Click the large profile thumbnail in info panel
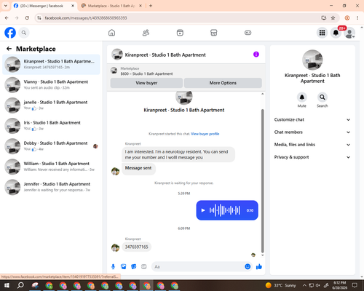364x291 pixels. 312,60
